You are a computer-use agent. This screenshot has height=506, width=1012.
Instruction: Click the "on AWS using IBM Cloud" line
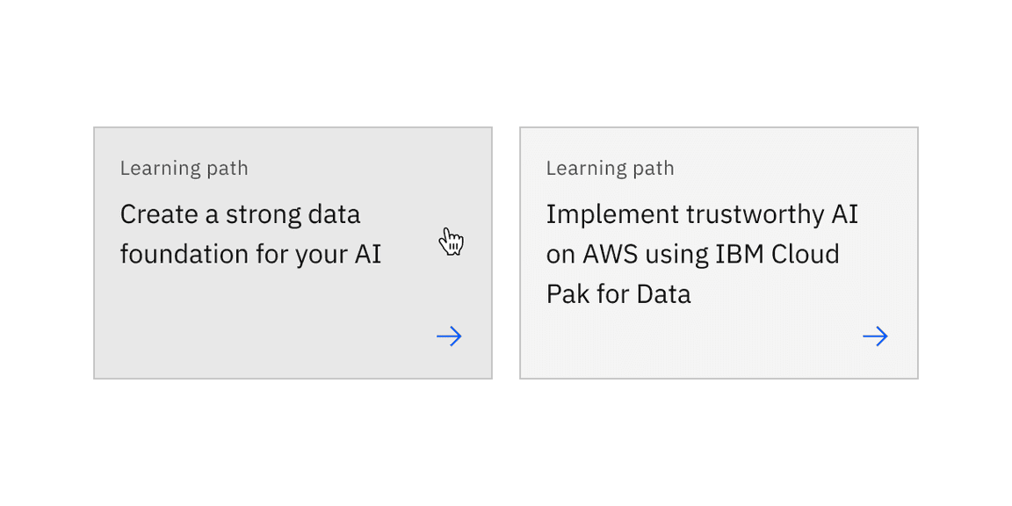[692, 255]
